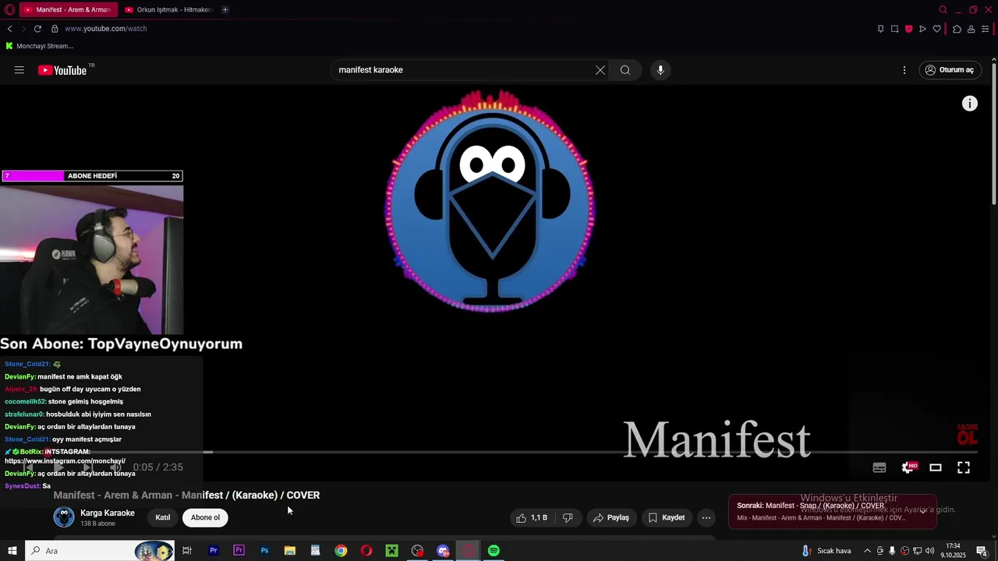Screen dimensions: 998x561
Task: Open more actions ellipsis beside Kaydet
Action: point(706,517)
